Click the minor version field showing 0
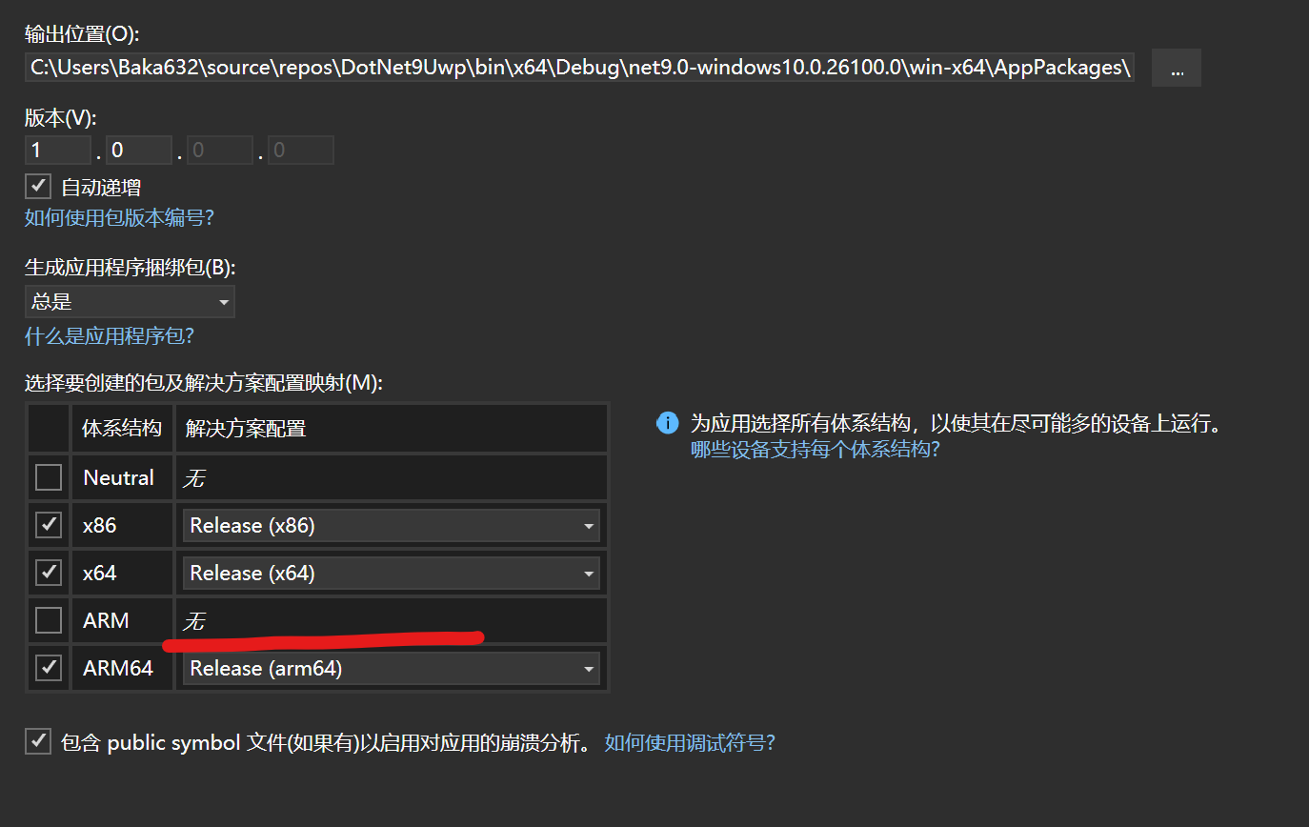This screenshot has height=827, width=1309. pos(138,151)
